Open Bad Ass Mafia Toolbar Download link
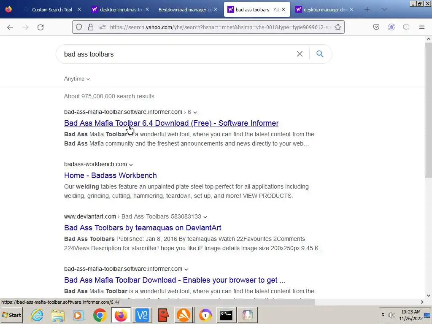Image resolution: width=432 pixels, height=324 pixels. tap(175, 280)
